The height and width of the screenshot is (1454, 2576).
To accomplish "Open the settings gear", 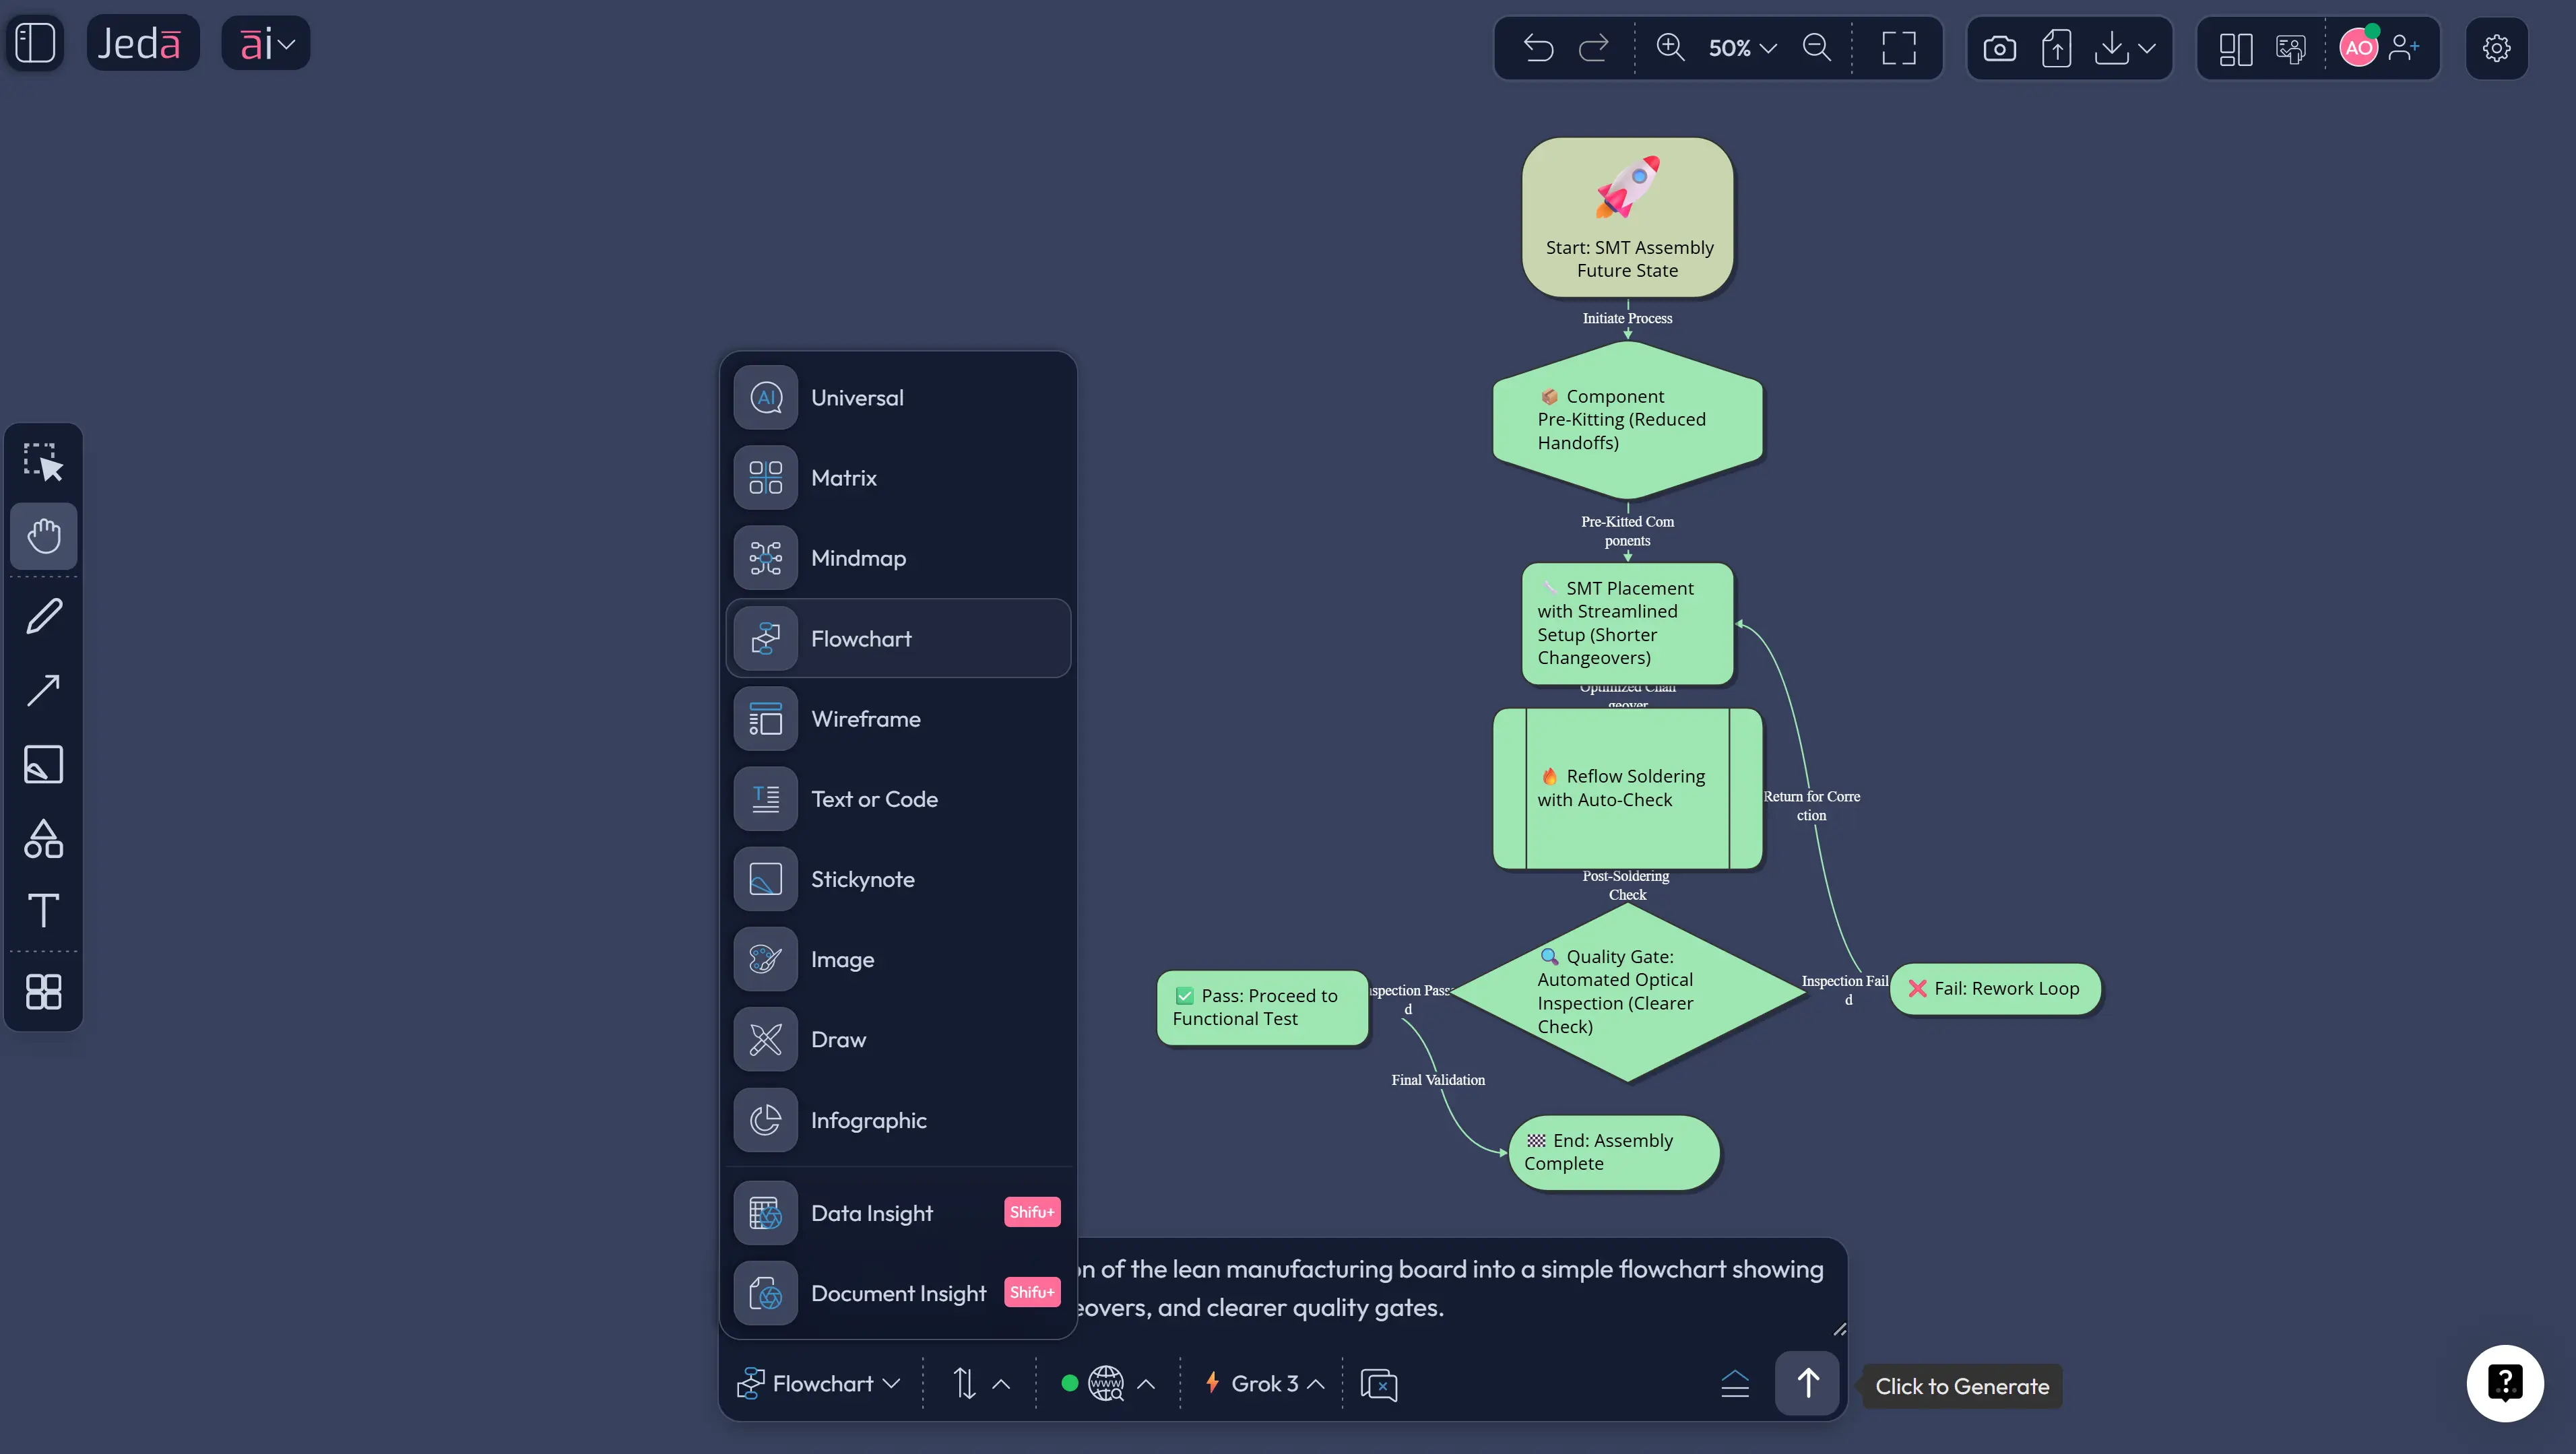I will pyautogui.click(x=2496, y=48).
